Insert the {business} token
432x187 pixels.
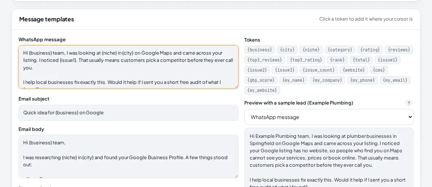point(259,50)
